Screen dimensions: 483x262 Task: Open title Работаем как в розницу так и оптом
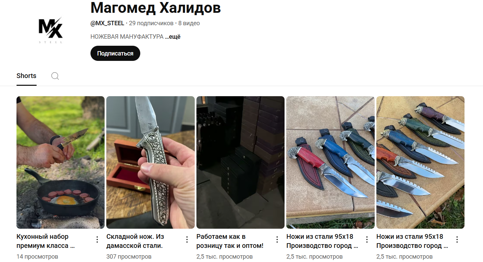230,241
